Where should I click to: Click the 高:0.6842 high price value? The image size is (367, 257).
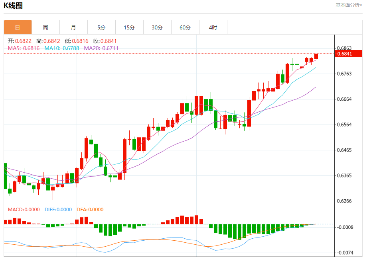point(48,41)
